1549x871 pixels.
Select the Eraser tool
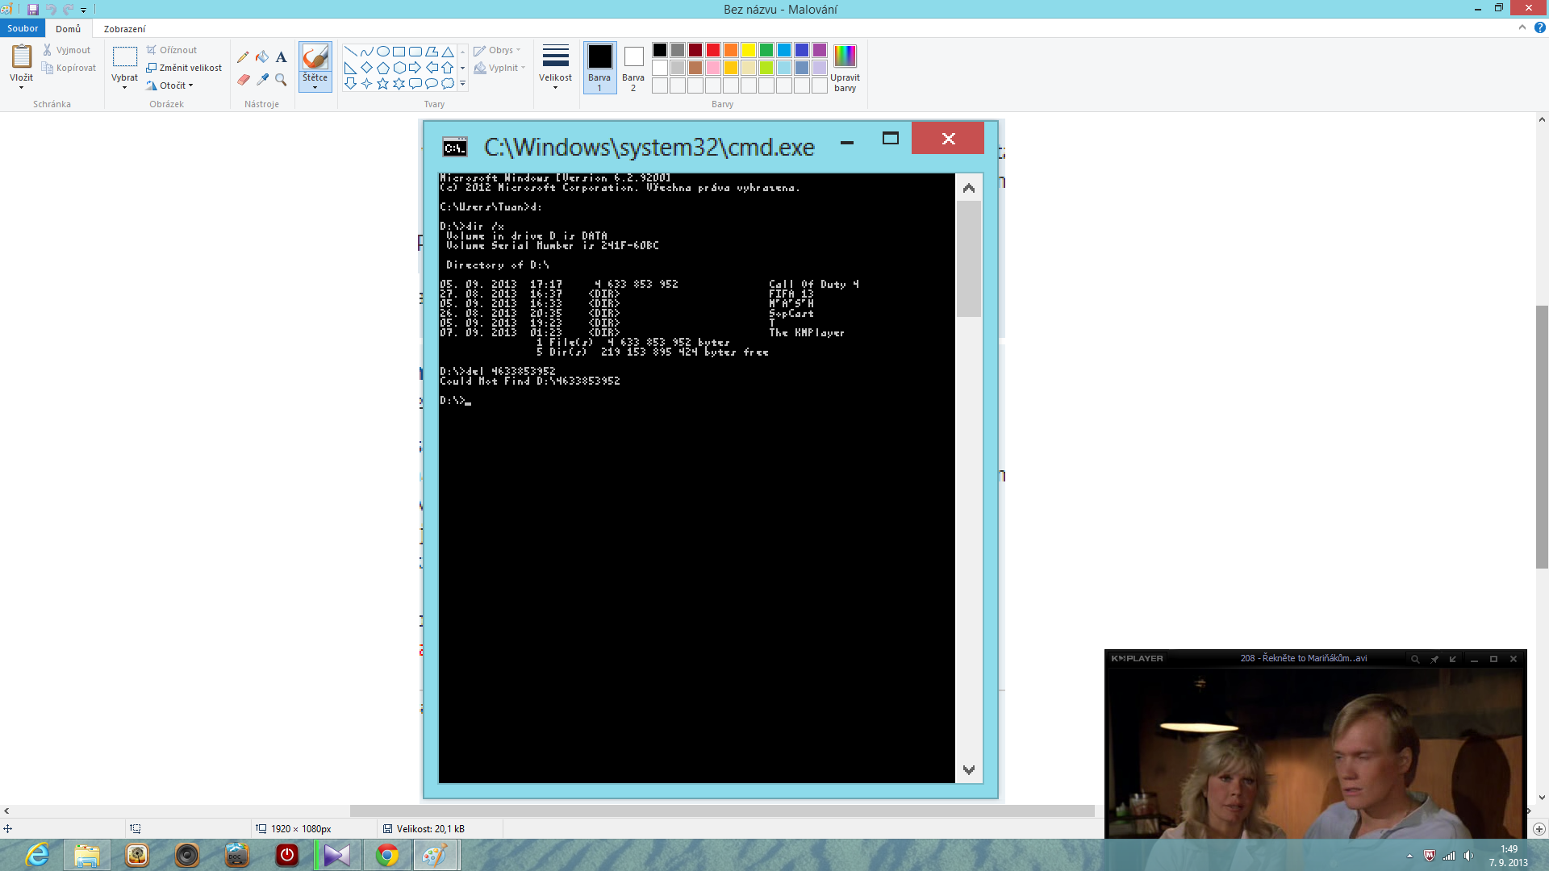[243, 79]
